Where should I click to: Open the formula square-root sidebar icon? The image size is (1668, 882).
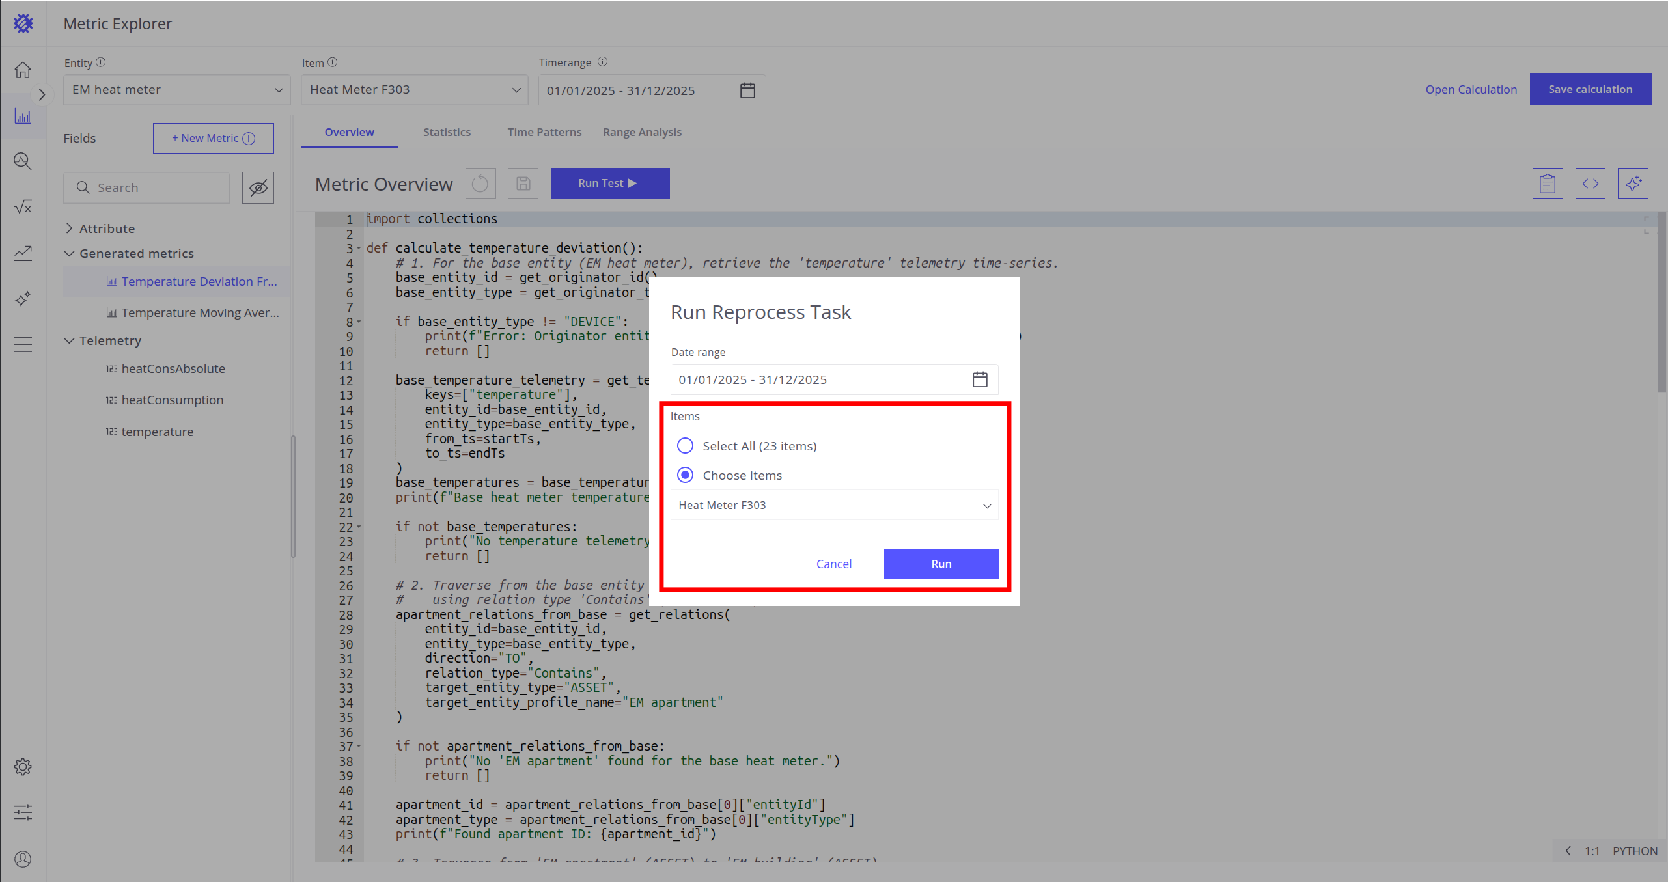pos(23,207)
